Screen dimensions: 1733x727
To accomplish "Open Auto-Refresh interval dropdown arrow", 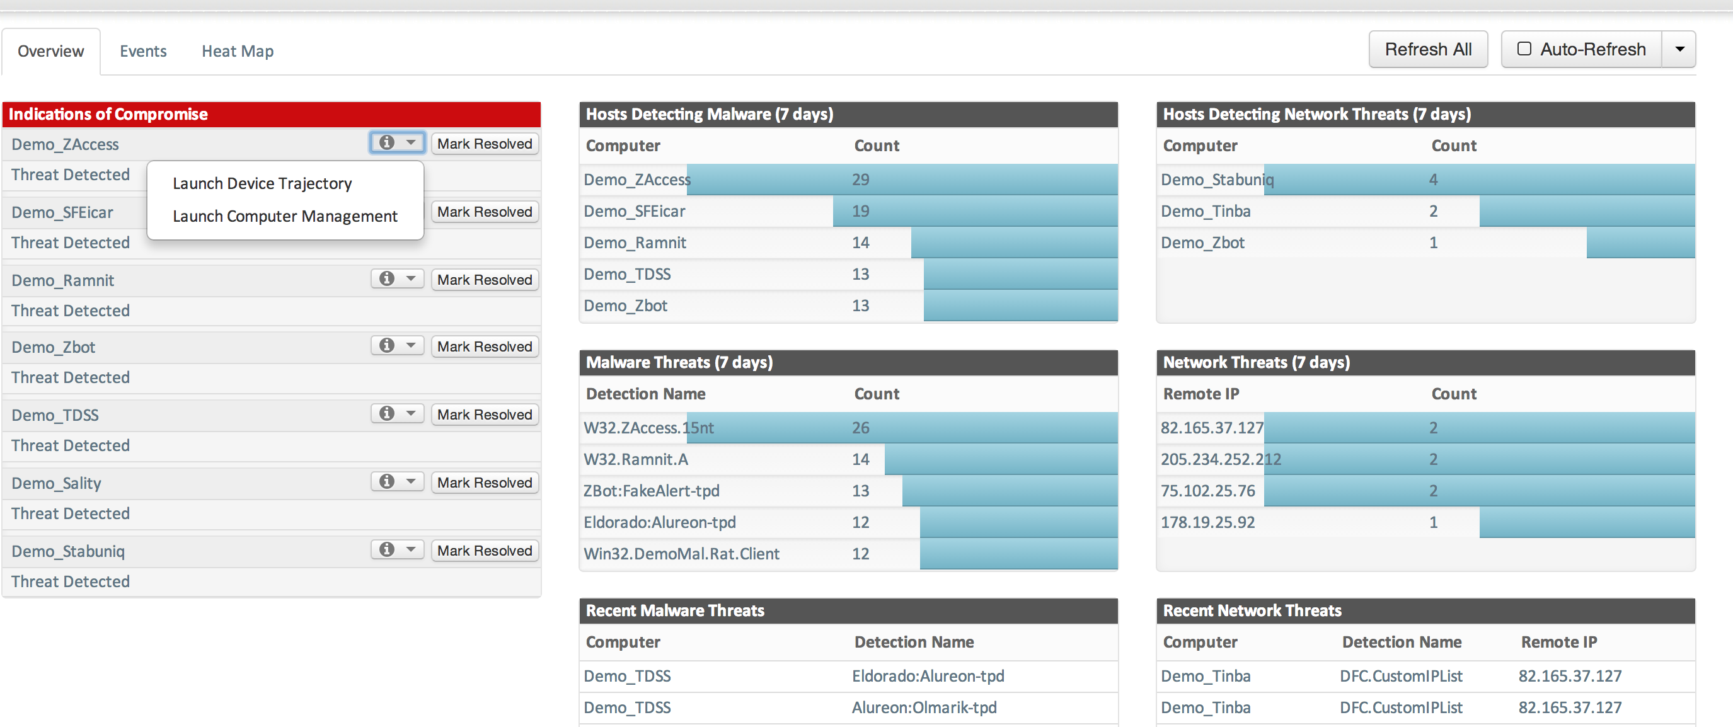I will pos(1679,49).
